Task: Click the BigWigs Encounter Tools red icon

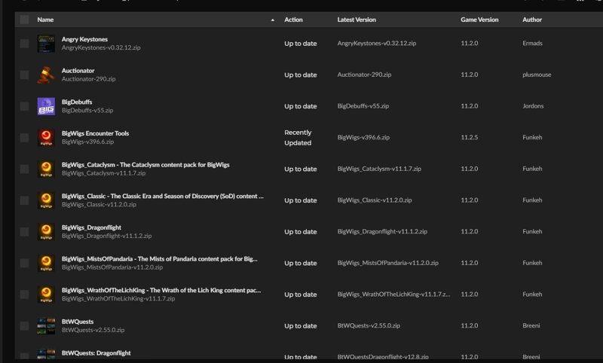Action: coord(46,138)
